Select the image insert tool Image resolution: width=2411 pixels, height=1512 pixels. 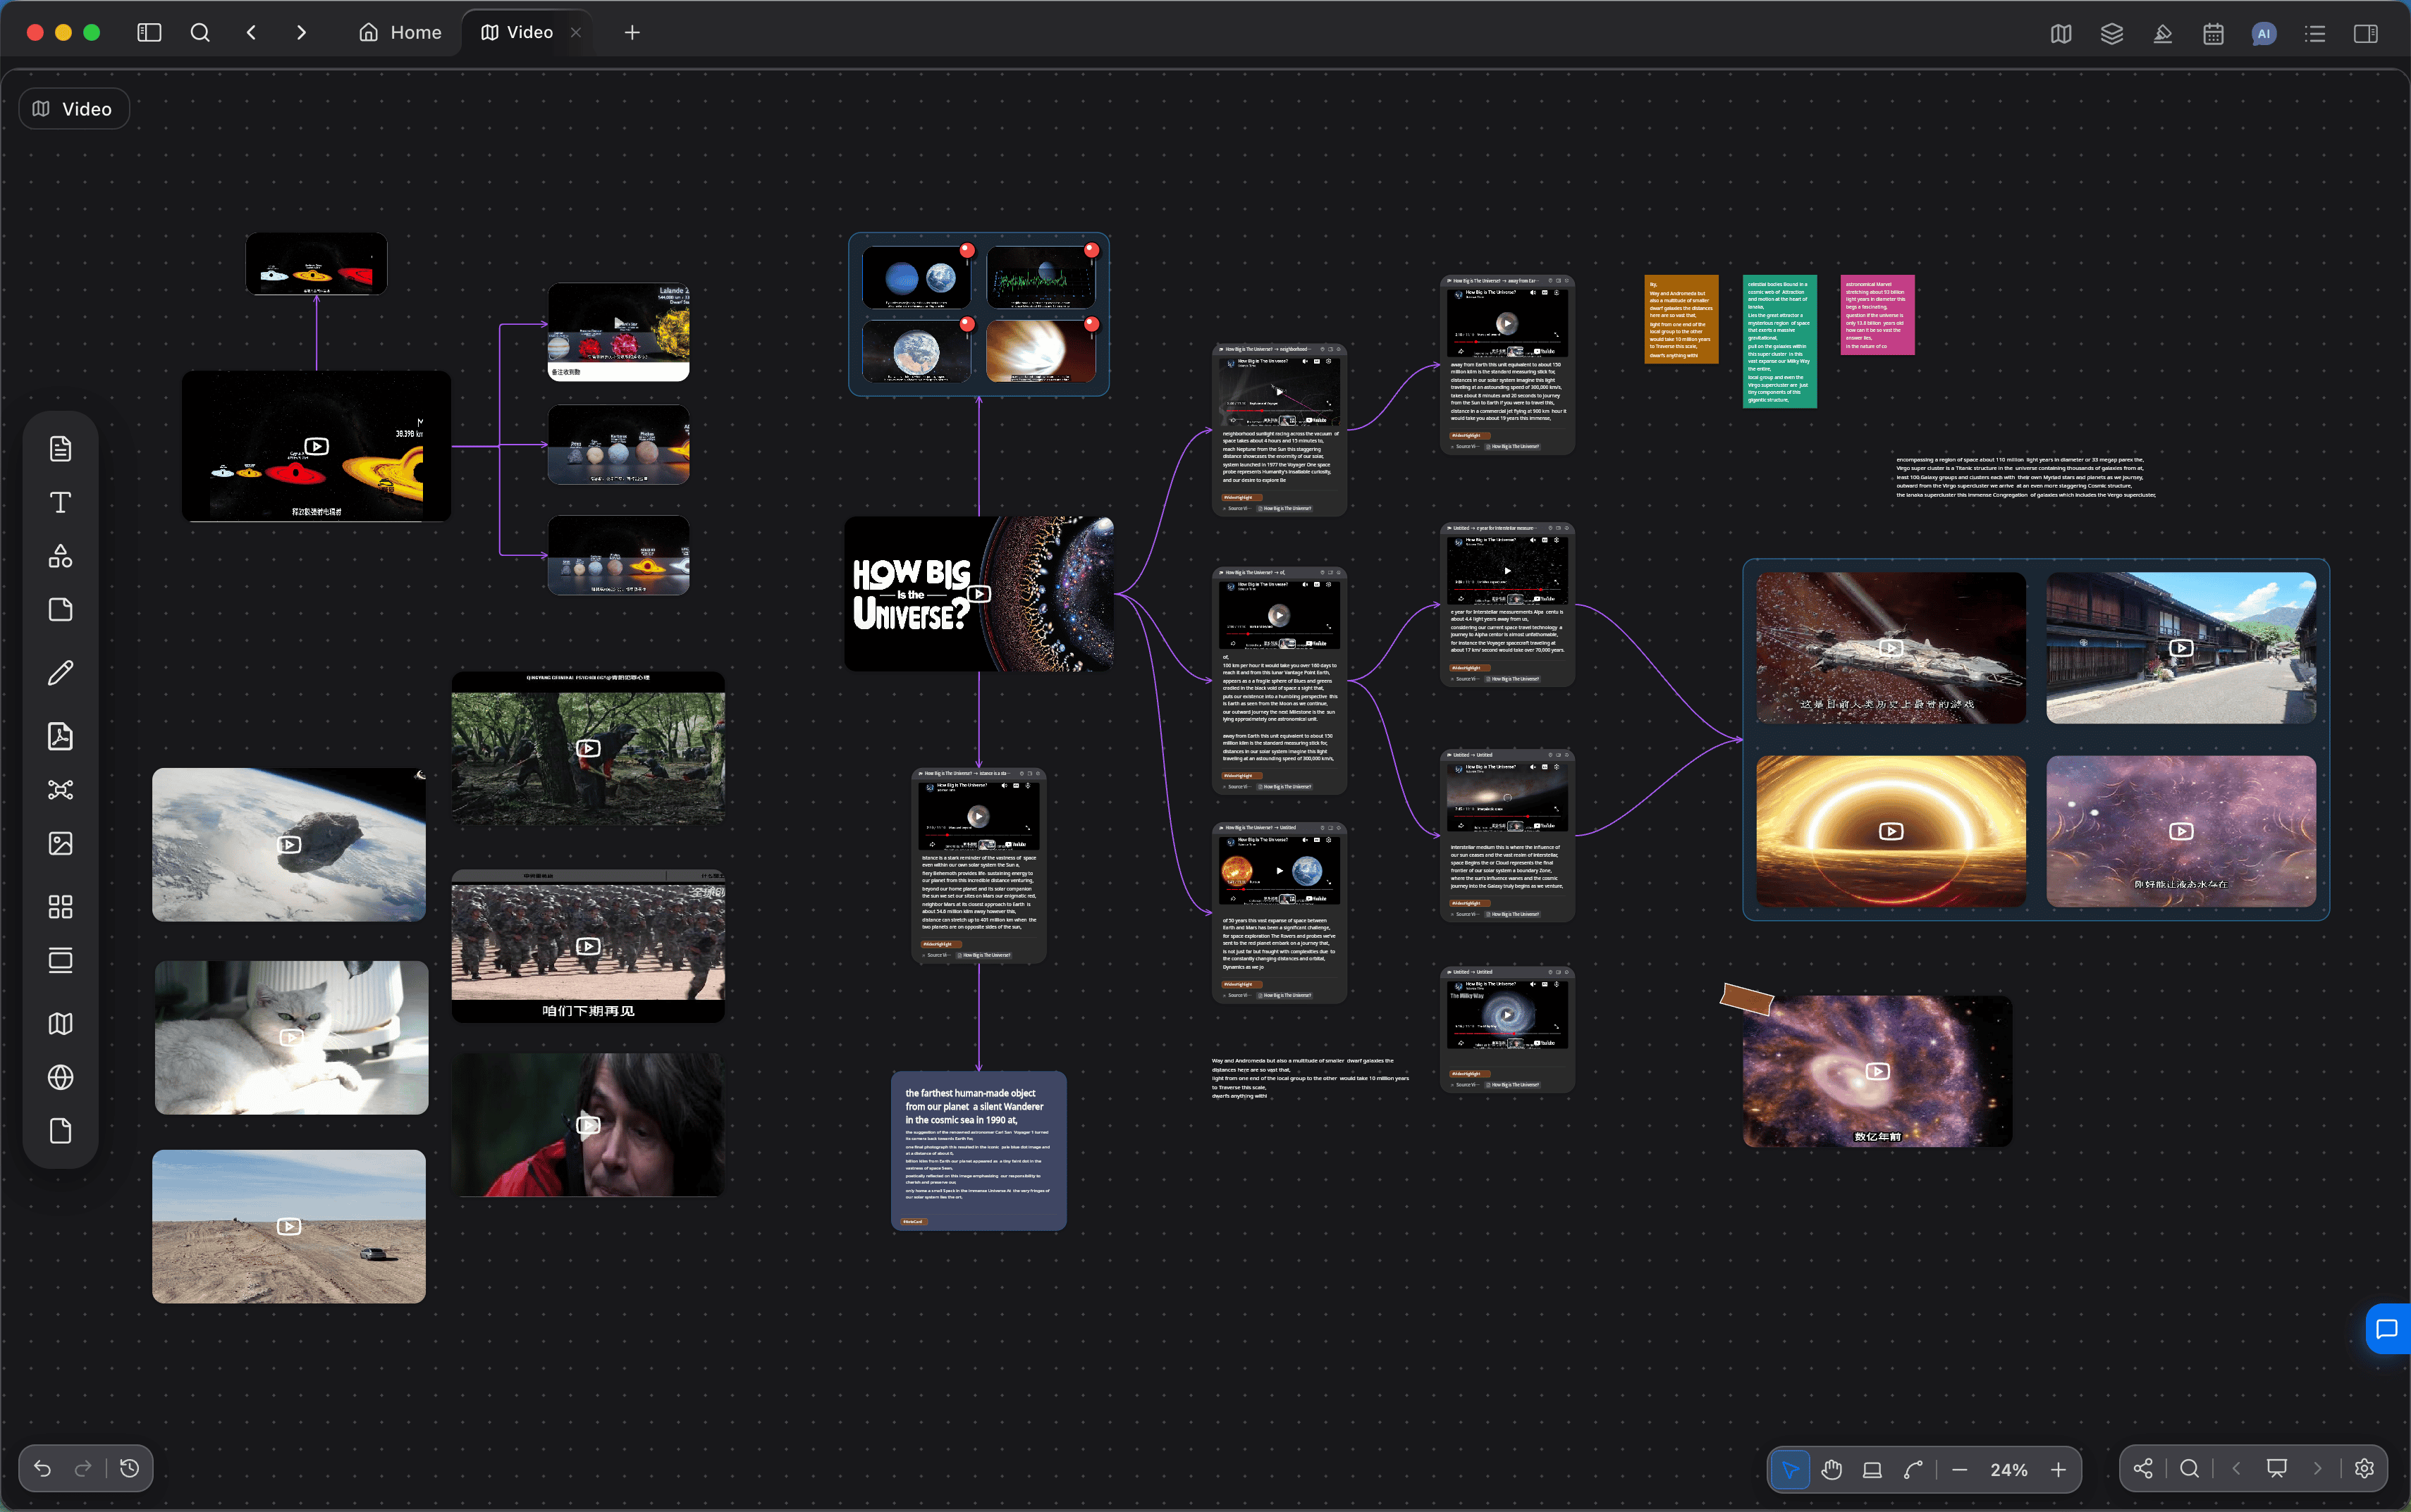click(x=60, y=844)
